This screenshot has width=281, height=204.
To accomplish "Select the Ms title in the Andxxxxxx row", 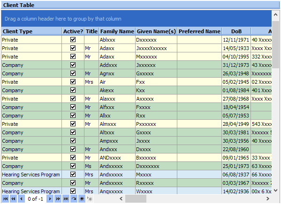I will [91, 166].
